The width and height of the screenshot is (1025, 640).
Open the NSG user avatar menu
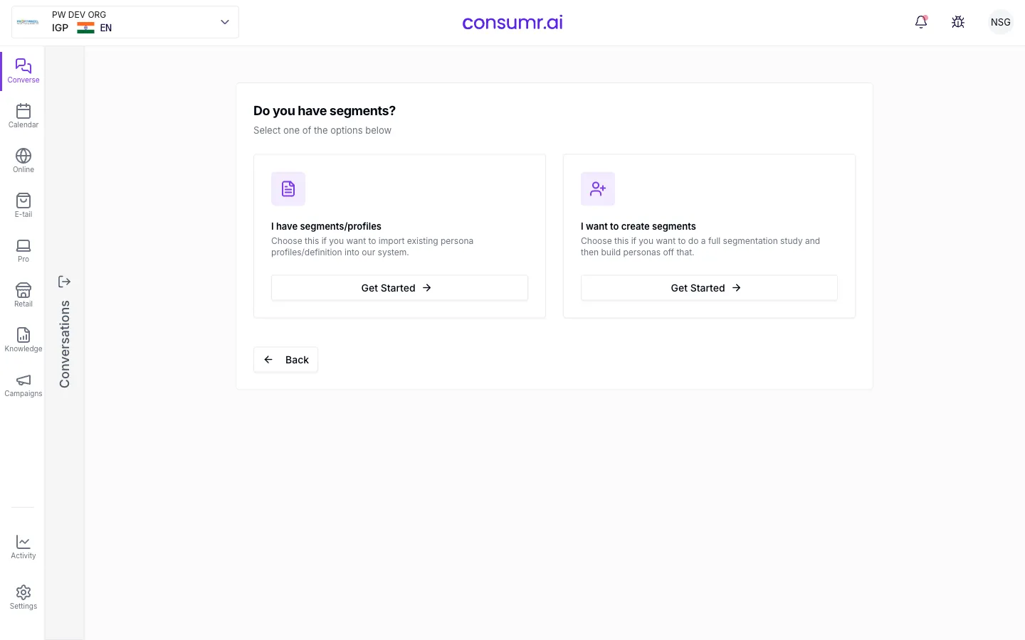click(x=1000, y=22)
